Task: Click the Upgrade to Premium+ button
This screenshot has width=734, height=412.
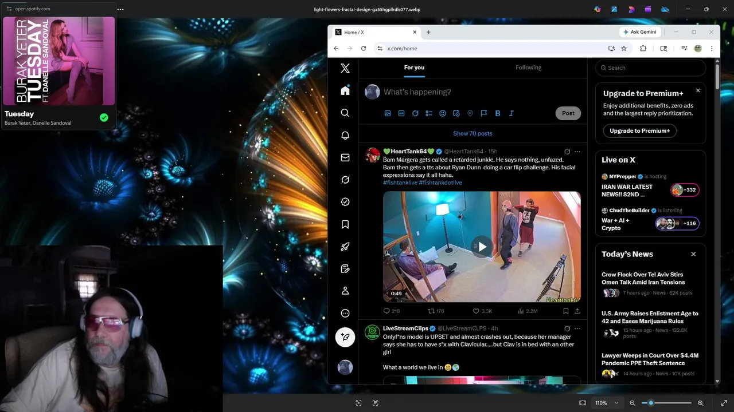Action: click(640, 130)
